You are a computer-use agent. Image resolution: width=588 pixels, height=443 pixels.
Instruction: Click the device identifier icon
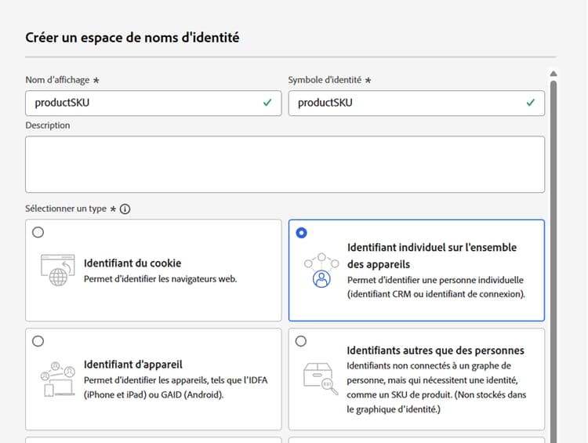pos(56,379)
